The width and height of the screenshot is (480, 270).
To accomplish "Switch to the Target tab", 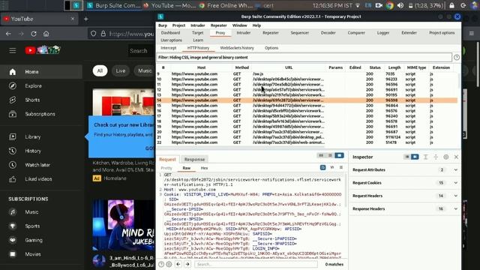I will point(197,33).
